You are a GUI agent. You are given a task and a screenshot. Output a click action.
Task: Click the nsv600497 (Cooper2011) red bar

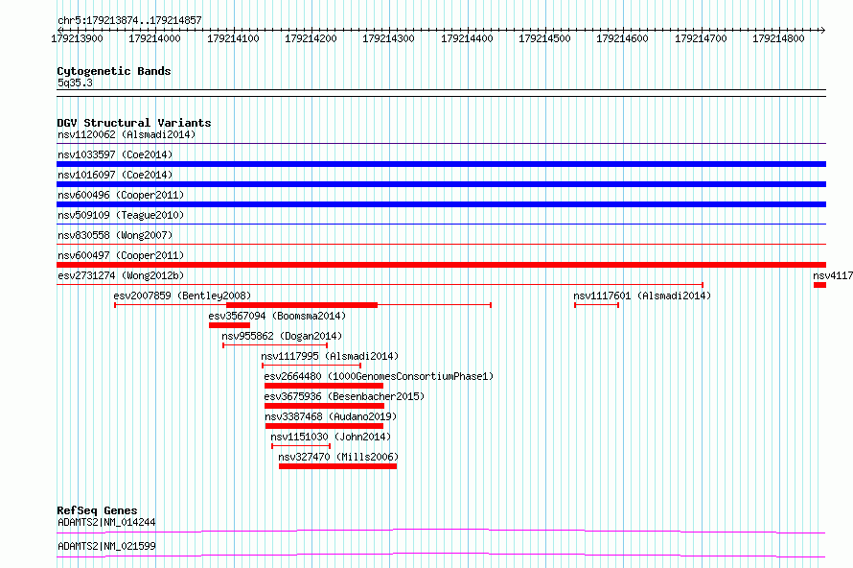click(x=441, y=265)
